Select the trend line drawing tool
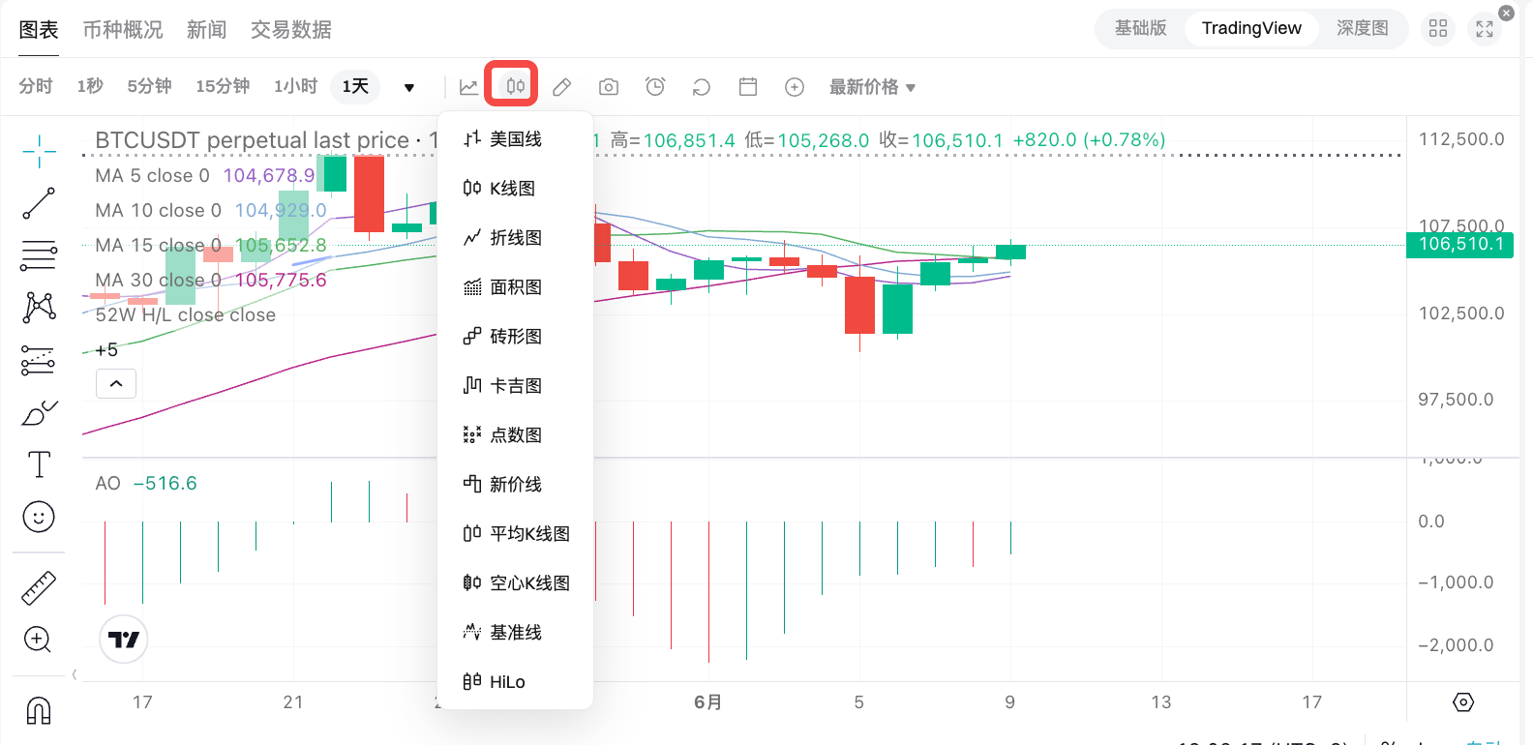This screenshot has width=1533, height=745. click(39, 204)
